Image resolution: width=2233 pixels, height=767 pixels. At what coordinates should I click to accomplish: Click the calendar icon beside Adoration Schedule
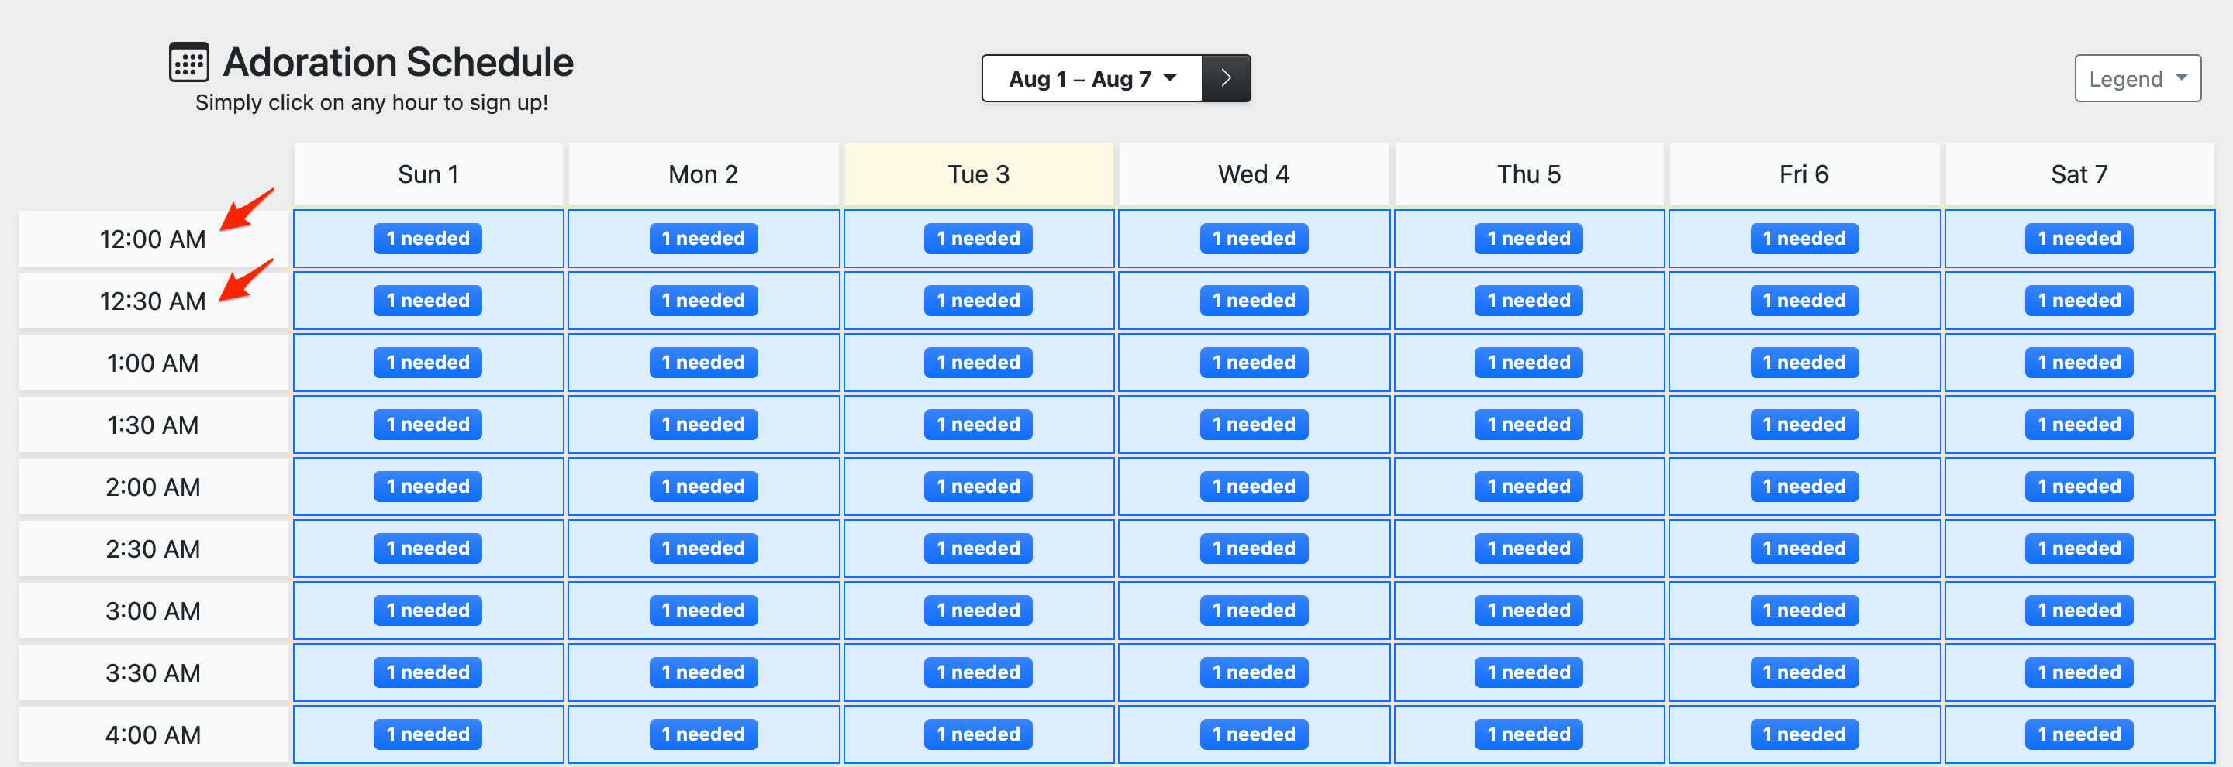[x=188, y=62]
